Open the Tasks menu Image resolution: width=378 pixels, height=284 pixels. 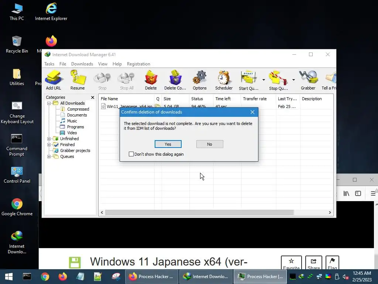[49, 64]
